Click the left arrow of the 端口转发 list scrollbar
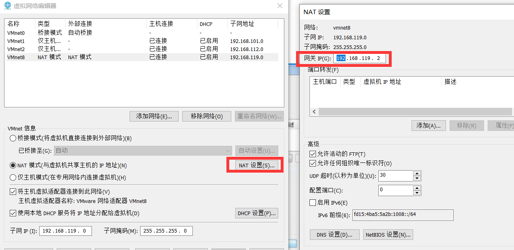This screenshot has height=250, width=514. tap(314, 111)
